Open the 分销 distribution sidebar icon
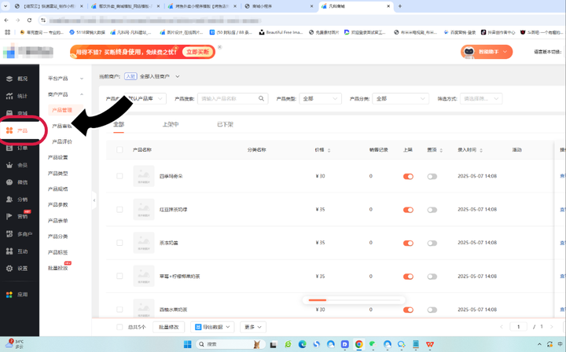The height and width of the screenshot is (352, 566). 9,200
